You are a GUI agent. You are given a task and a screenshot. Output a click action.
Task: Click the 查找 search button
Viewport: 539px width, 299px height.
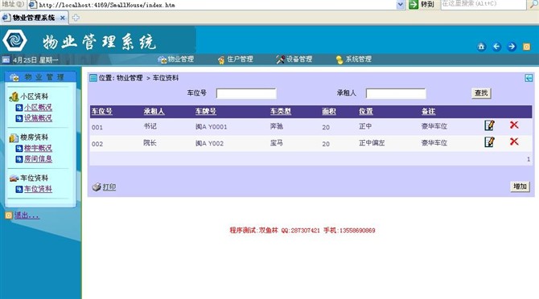click(481, 93)
